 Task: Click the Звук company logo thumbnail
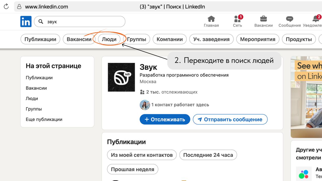point(121,77)
